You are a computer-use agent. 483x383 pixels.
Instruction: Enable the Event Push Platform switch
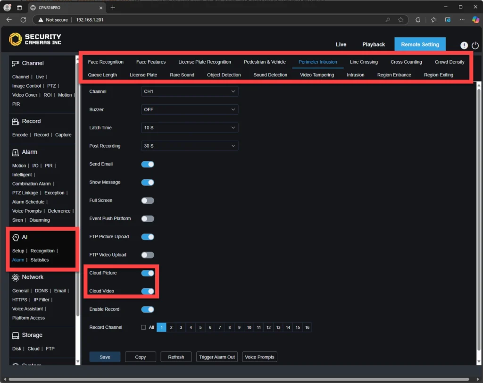tap(148, 219)
